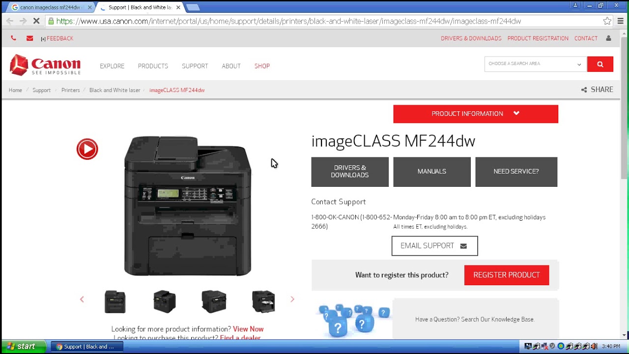Click the Printers breadcrumb
629x354 pixels.
[70, 90]
